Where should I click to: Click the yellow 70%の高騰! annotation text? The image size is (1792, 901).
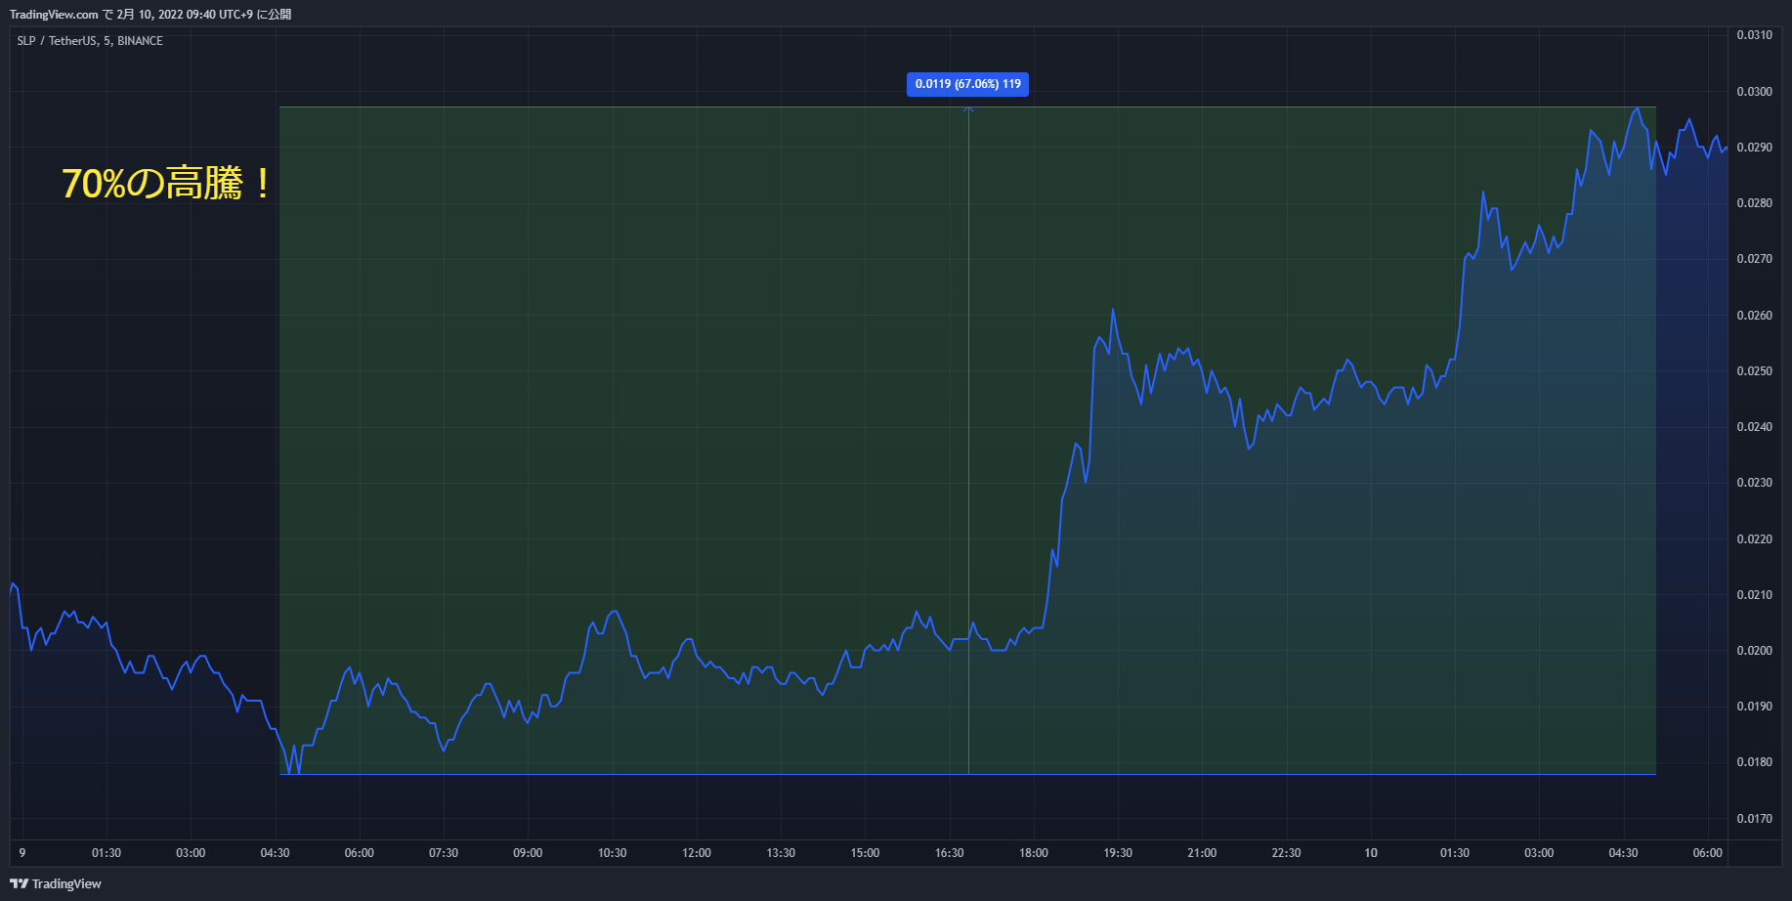tap(166, 184)
